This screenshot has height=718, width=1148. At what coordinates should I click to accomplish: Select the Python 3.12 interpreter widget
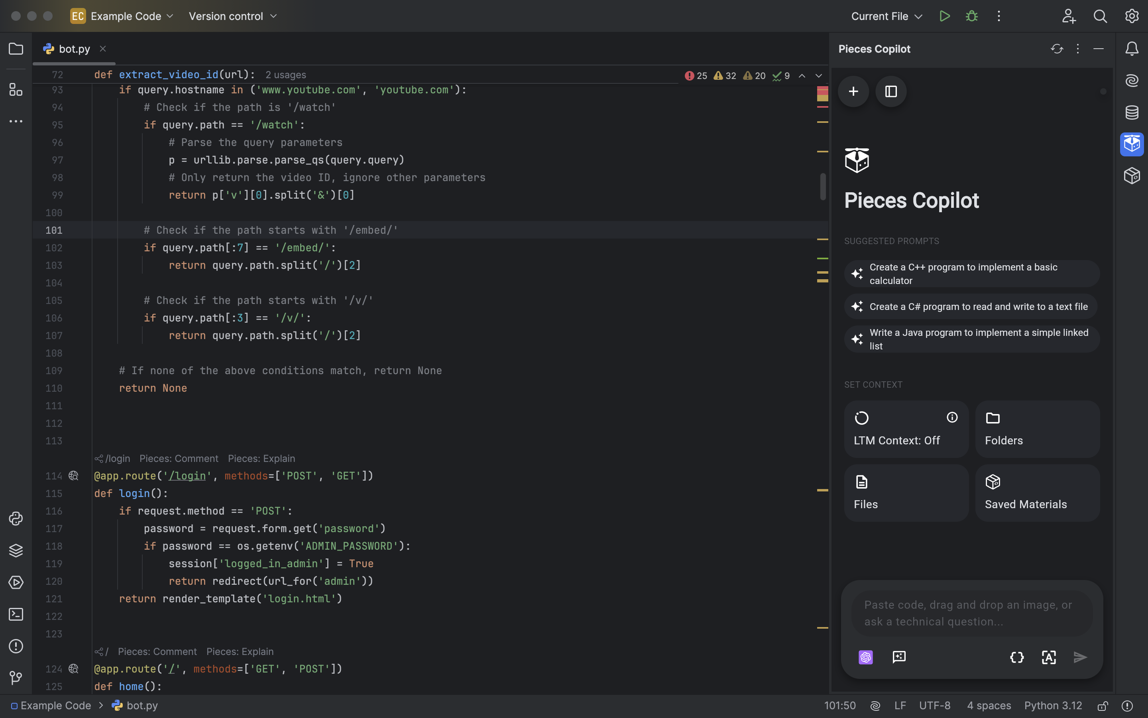pyautogui.click(x=1053, y=706)
